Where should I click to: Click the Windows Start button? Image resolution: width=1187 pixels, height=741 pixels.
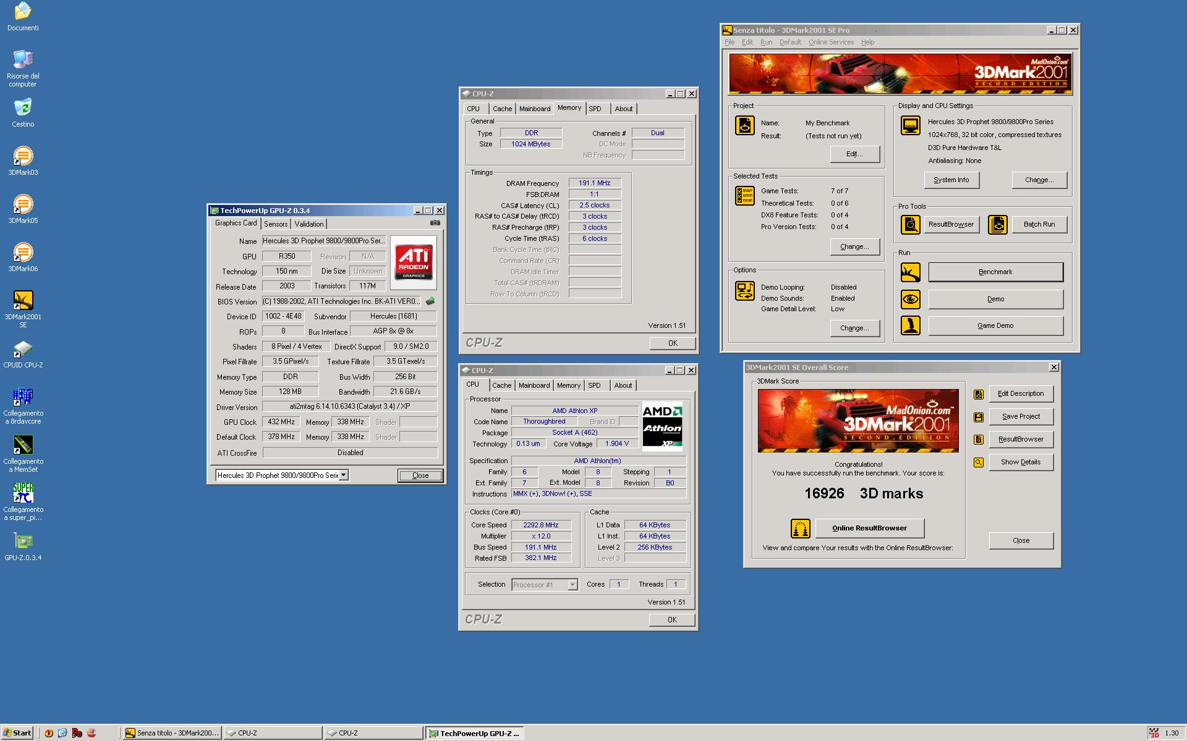[17, 733]
